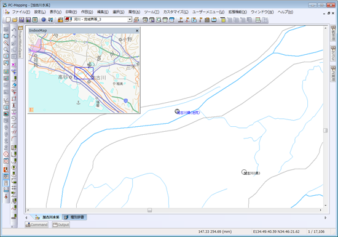The height and width of the screenshot is (237, 338).
Task: Open the ツール(T) menu
Action: pyautogui.click(x=152, y=12)
